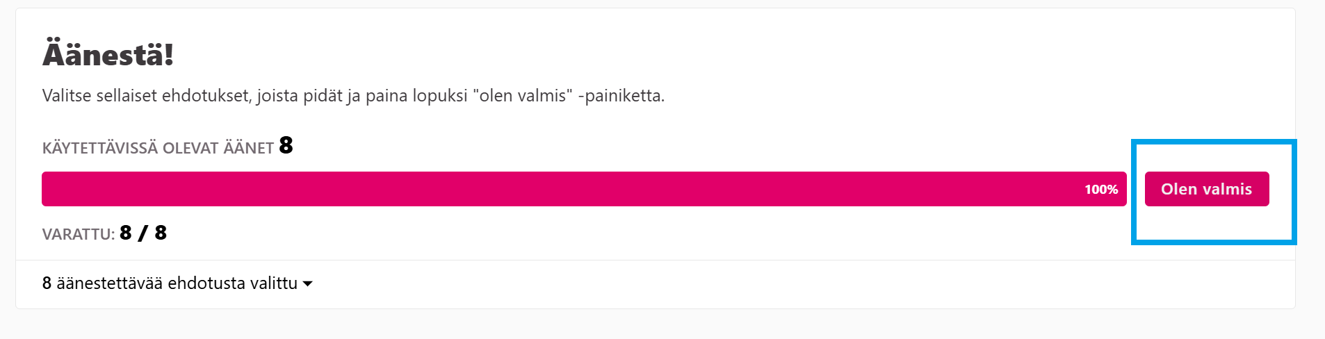Image resolution: width=1325 pixels, height=339 pixels.
Task: Expand the "8 äänestettävää ehdotusta valittu" dropdown
Action: pyautogui.click(x=177, y=283)
